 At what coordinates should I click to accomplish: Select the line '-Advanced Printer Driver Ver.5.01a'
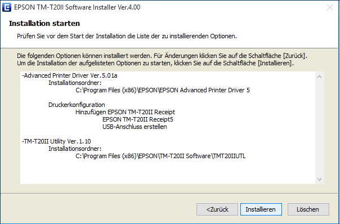pyautogui.click(x=70, y=75)
